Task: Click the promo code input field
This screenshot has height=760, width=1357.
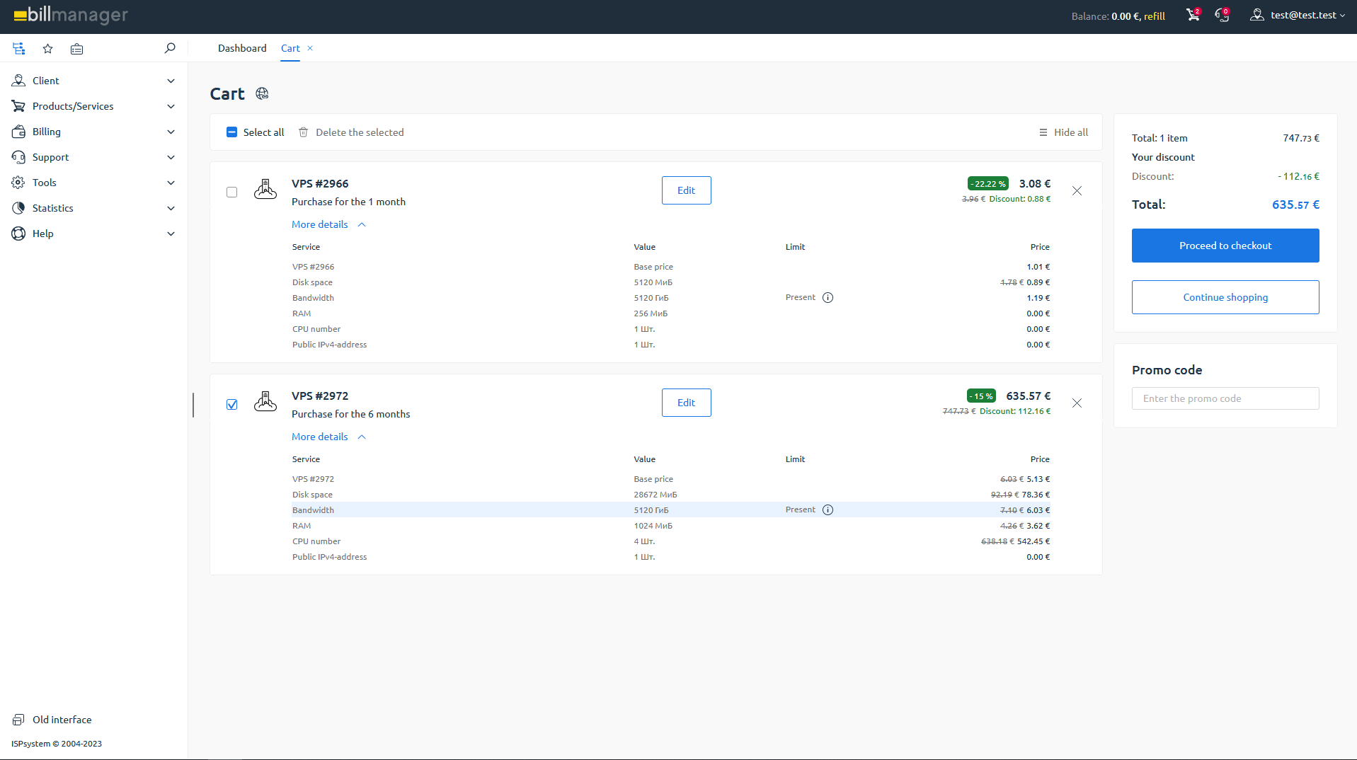Action: point(1225,398)
